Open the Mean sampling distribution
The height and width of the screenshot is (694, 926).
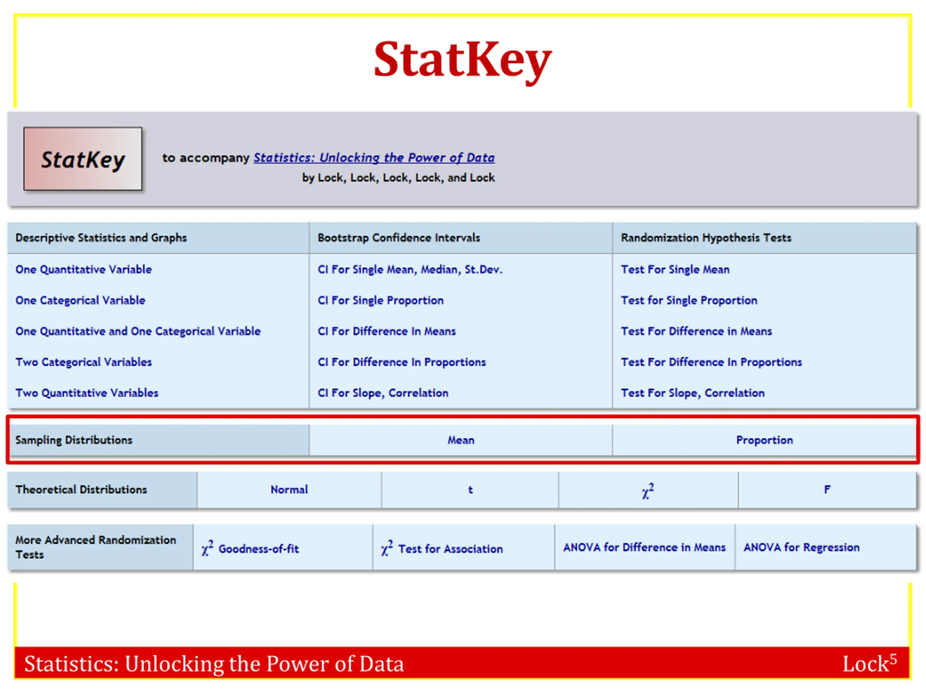pyautogui.click(x=460, y=440)
